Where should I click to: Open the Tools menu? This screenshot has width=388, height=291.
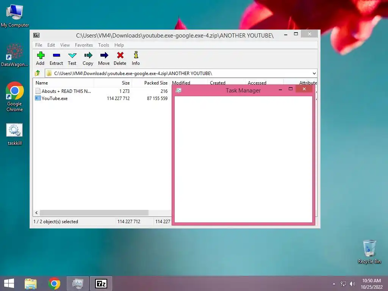pyautogui.click(x=103, y=45)
